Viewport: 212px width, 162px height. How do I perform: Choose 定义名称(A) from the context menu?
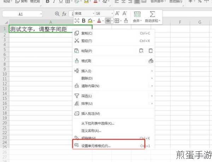[113, 131]
